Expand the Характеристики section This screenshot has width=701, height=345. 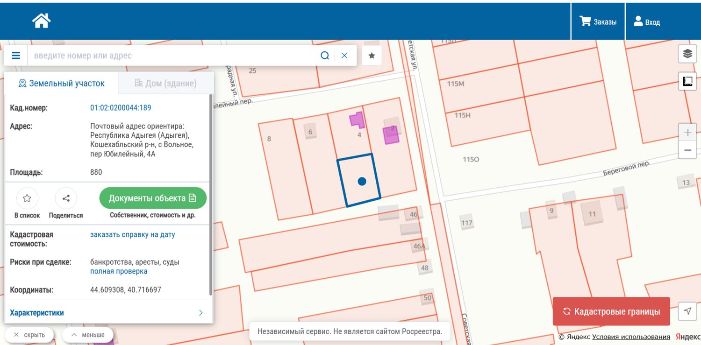point(107,313)
